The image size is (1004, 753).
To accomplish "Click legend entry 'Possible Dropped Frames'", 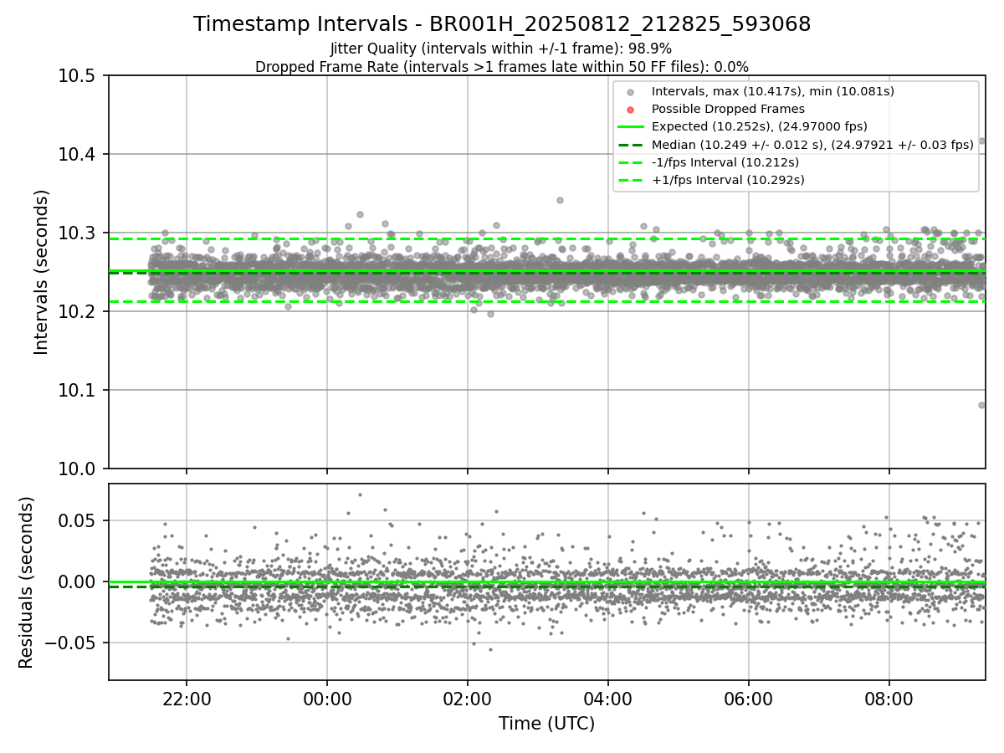I will [x=728, y=109].
